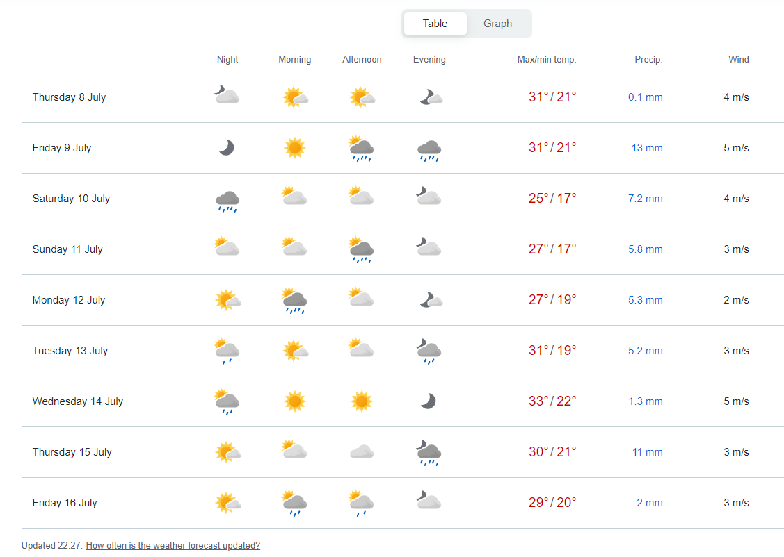Switch to the Graph tab

(497, 24)
